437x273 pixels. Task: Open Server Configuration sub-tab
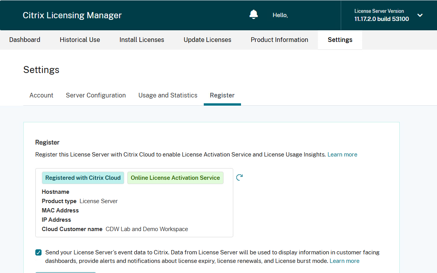tap(96, 95)
